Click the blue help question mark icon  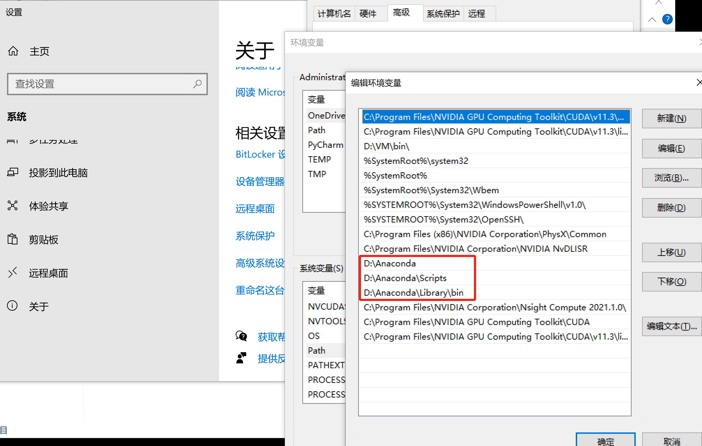[667, 19]
